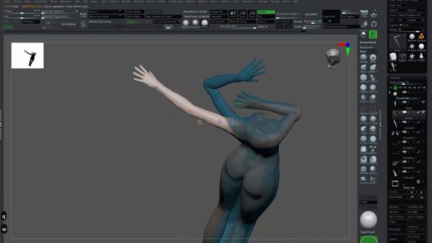This screenshot has width=432, height=243.
Task: Click the AutoReorder button
Action: tap(416, 207)
